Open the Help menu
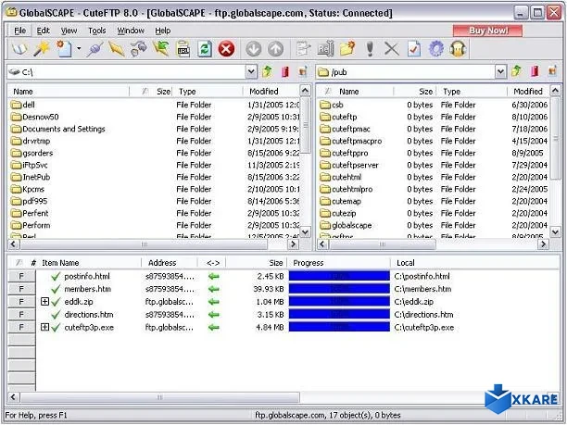The height and width of the screenshot is (425, 567). tap(163, 31)
